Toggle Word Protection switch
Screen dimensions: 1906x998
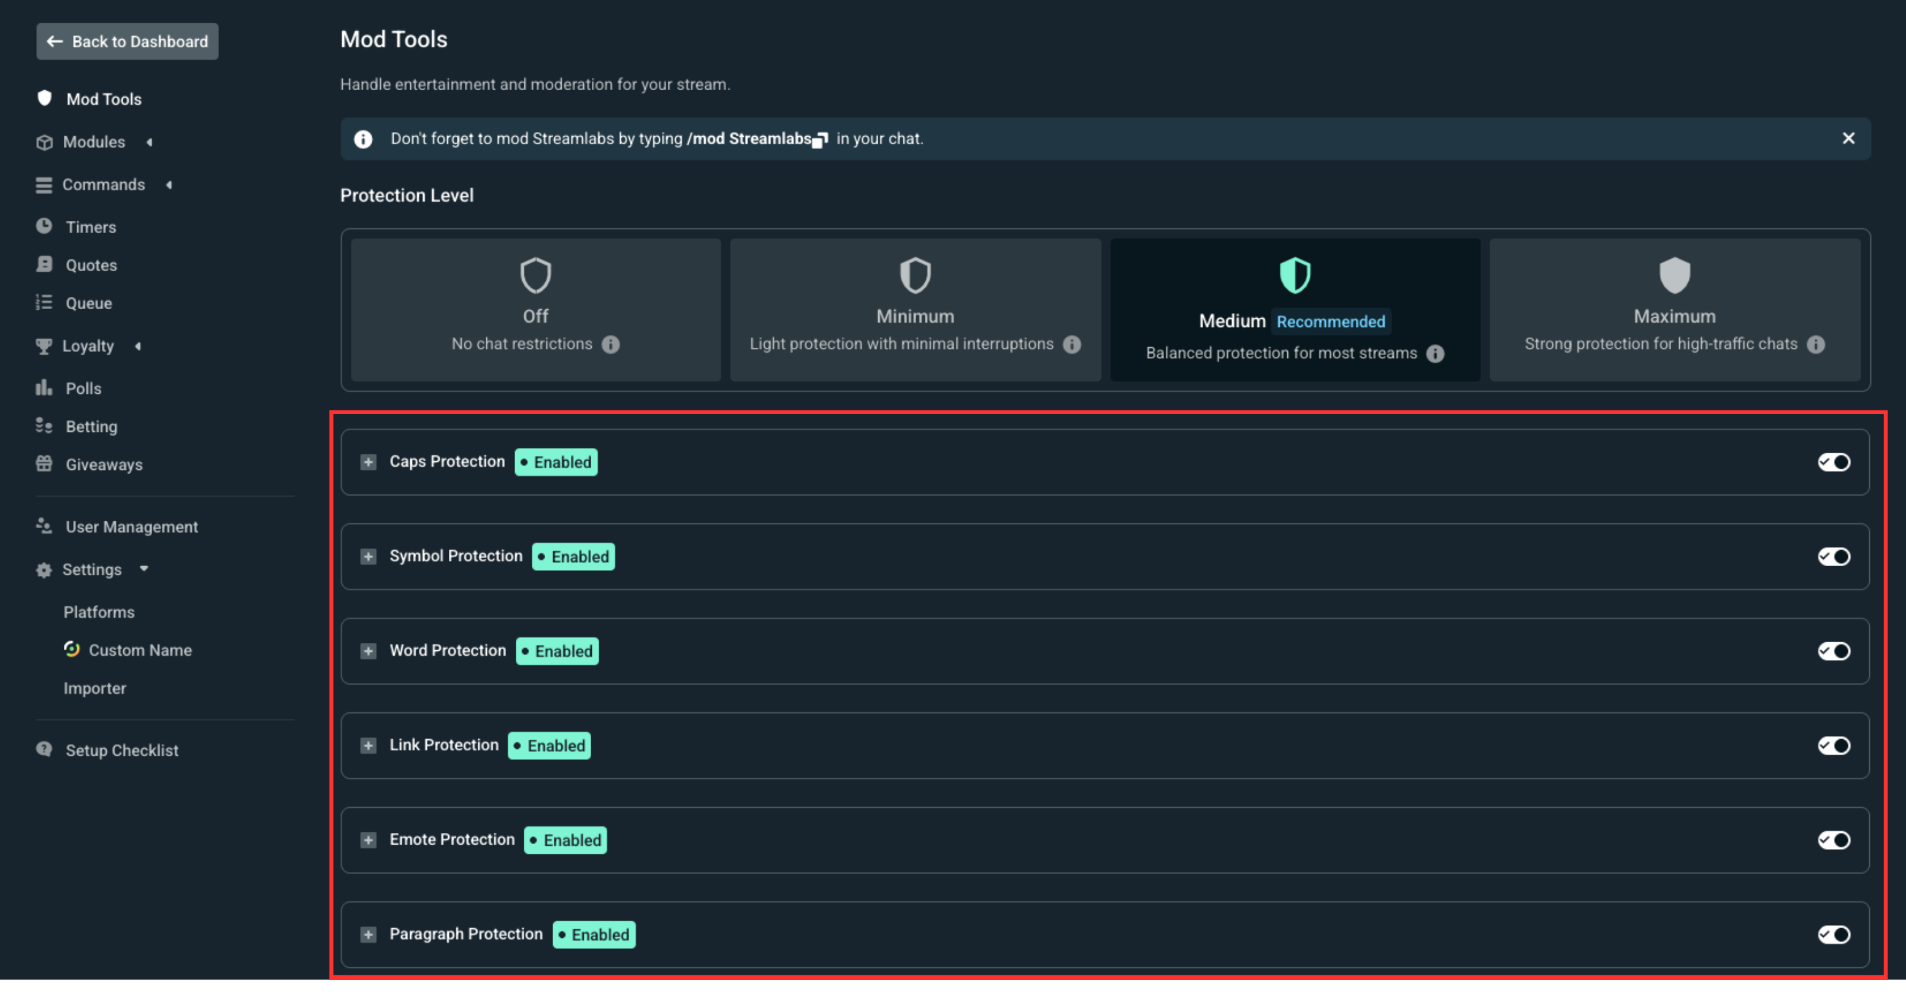[x=1834, y=651]
